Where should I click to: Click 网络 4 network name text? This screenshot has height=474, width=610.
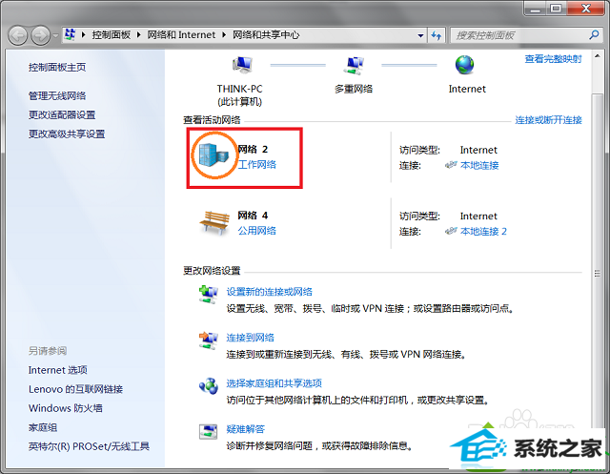[253, 216]
